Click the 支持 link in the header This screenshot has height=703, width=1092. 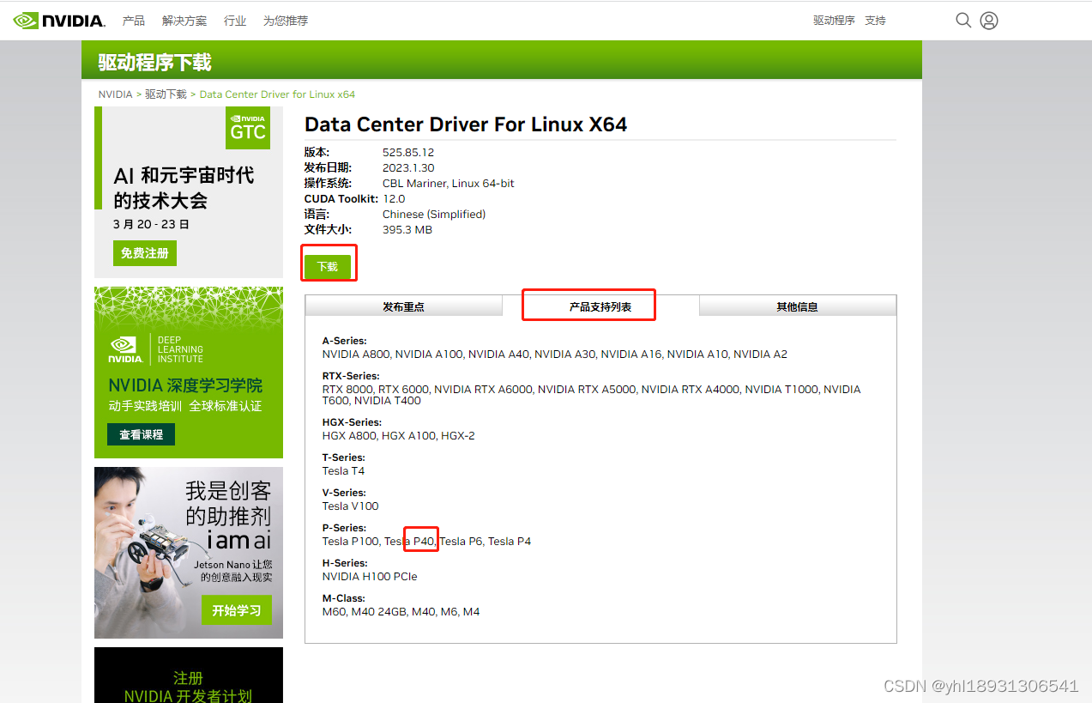tap(875, 20)
